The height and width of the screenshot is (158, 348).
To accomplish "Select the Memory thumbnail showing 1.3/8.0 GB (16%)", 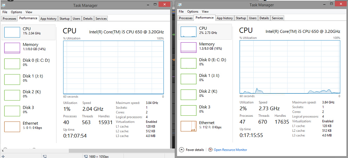I will [188, 47].
